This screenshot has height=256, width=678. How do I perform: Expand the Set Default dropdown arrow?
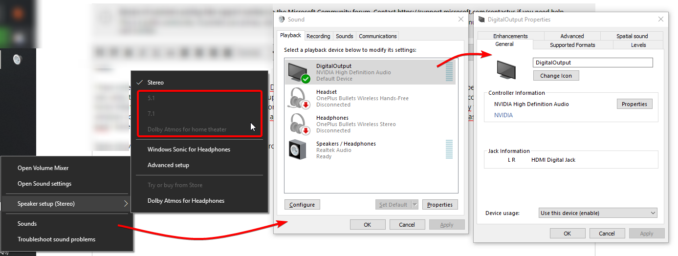click(x=415, y=205)
